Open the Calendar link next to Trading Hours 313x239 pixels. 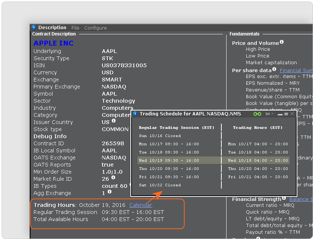141,205
